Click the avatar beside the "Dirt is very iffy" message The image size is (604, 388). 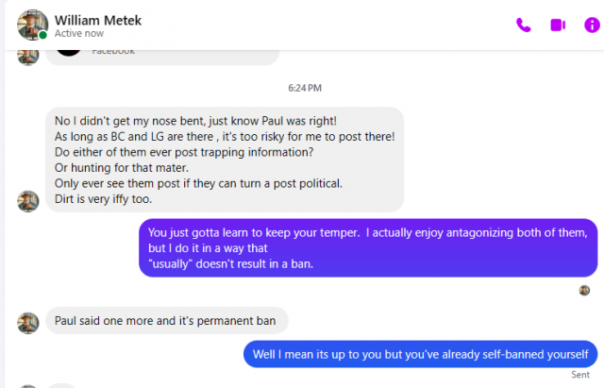[x=28, y=200]
